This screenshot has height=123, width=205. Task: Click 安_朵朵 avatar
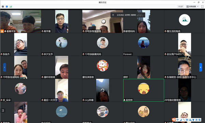pyautogui.click(x=20, y=88)
